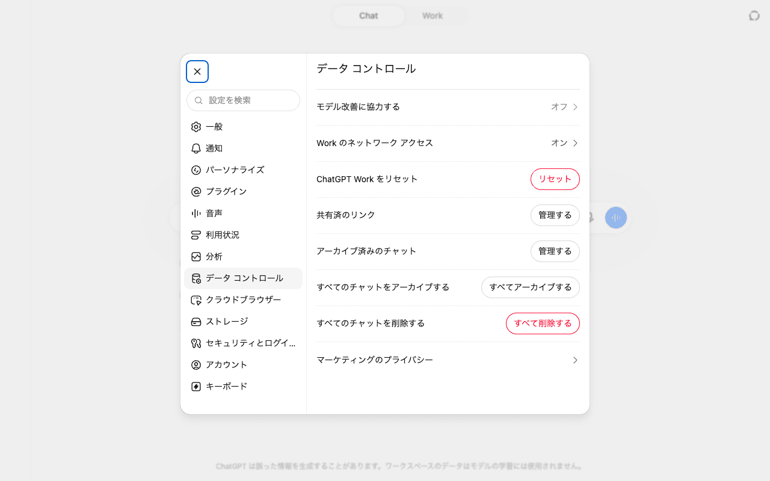Click the blue voice mode button
The image size is (770, 481).
click(x=616, y=217)
